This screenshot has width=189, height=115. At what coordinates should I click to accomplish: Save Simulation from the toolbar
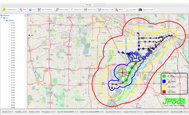(46, 9)
